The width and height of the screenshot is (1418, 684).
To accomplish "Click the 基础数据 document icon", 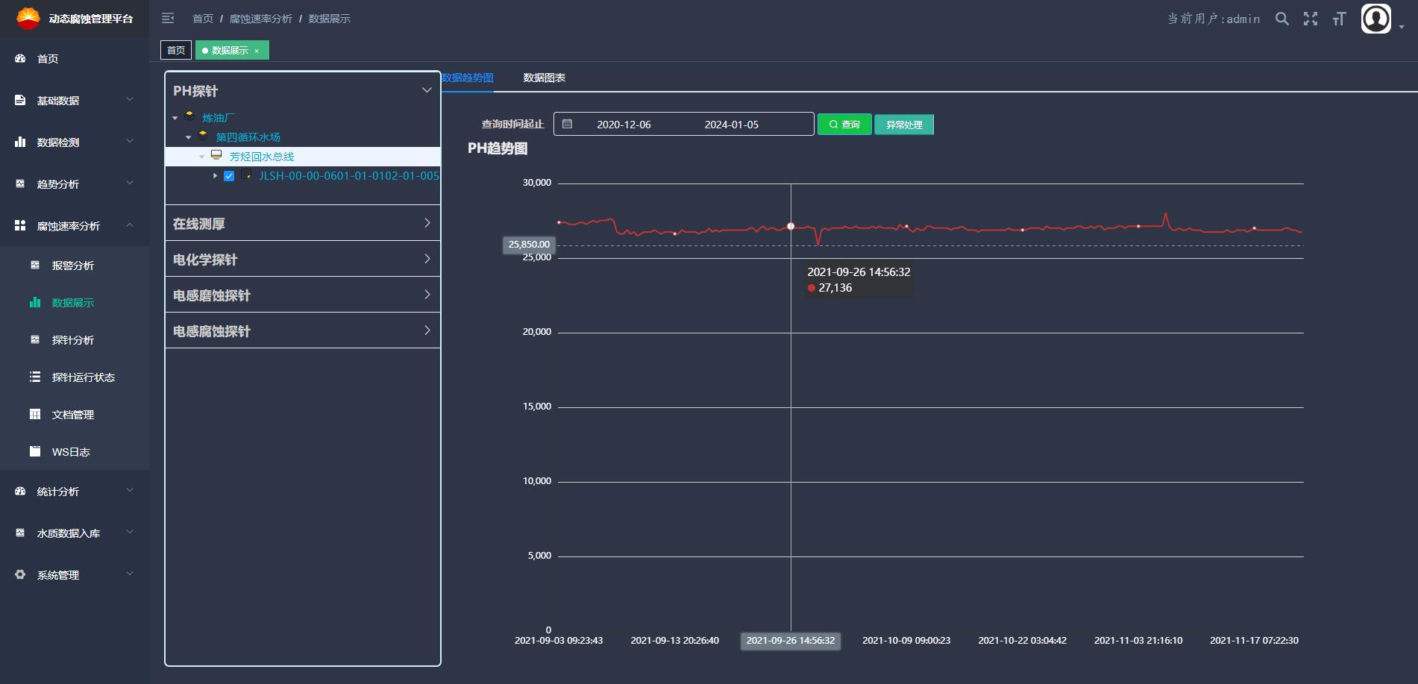I will pos(20,100).
